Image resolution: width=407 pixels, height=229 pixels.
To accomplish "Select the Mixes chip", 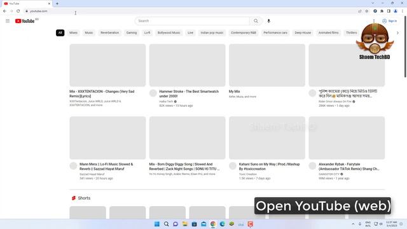I will pos(73,32).
